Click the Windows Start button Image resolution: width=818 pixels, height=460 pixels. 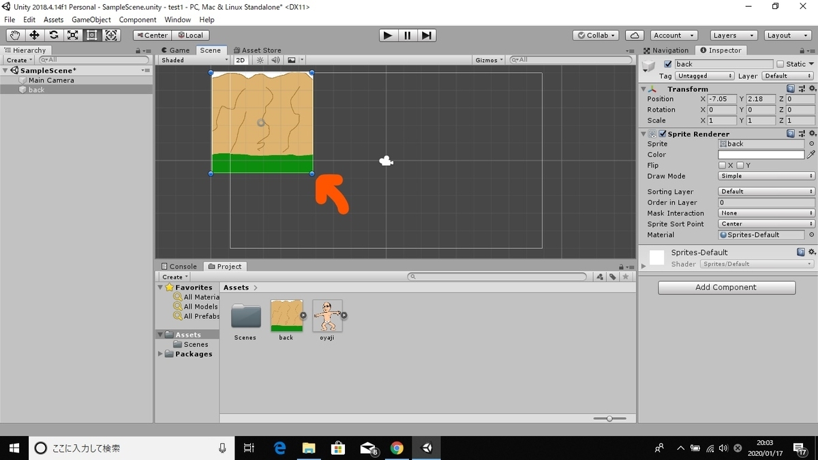[14, 448]
